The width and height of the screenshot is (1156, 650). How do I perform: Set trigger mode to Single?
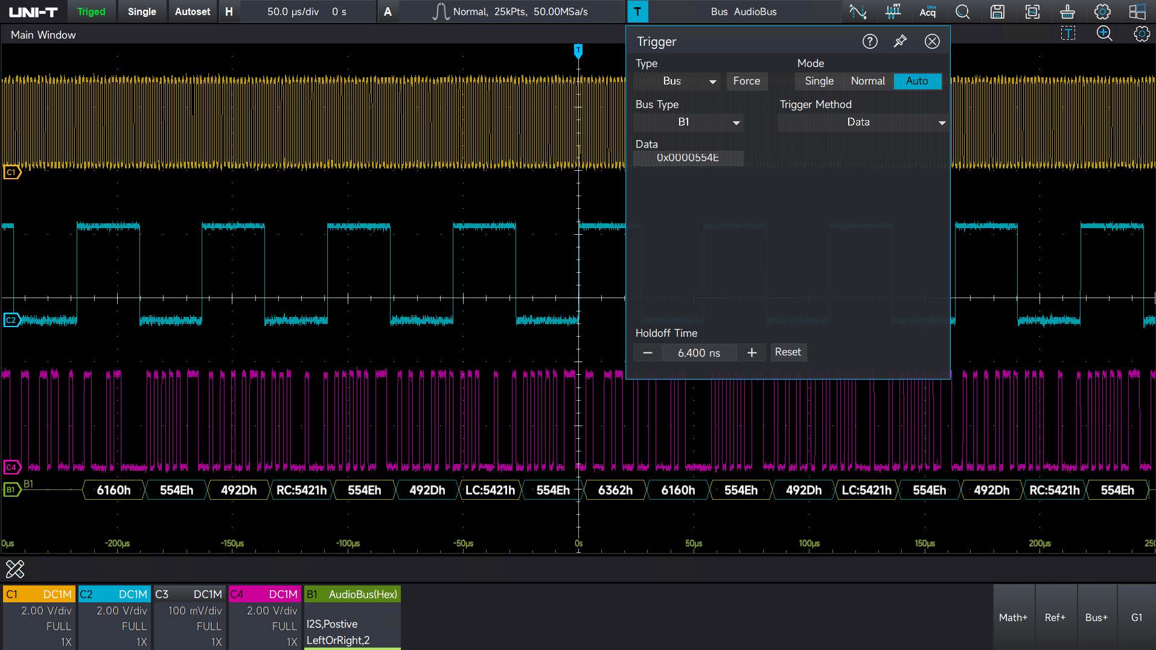[x=819, y=81]
